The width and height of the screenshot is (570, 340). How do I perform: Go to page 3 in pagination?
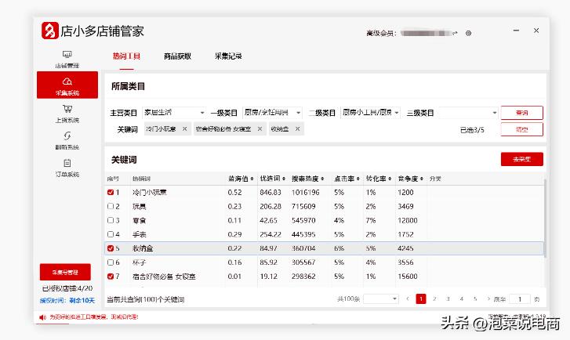pos(448,299)
